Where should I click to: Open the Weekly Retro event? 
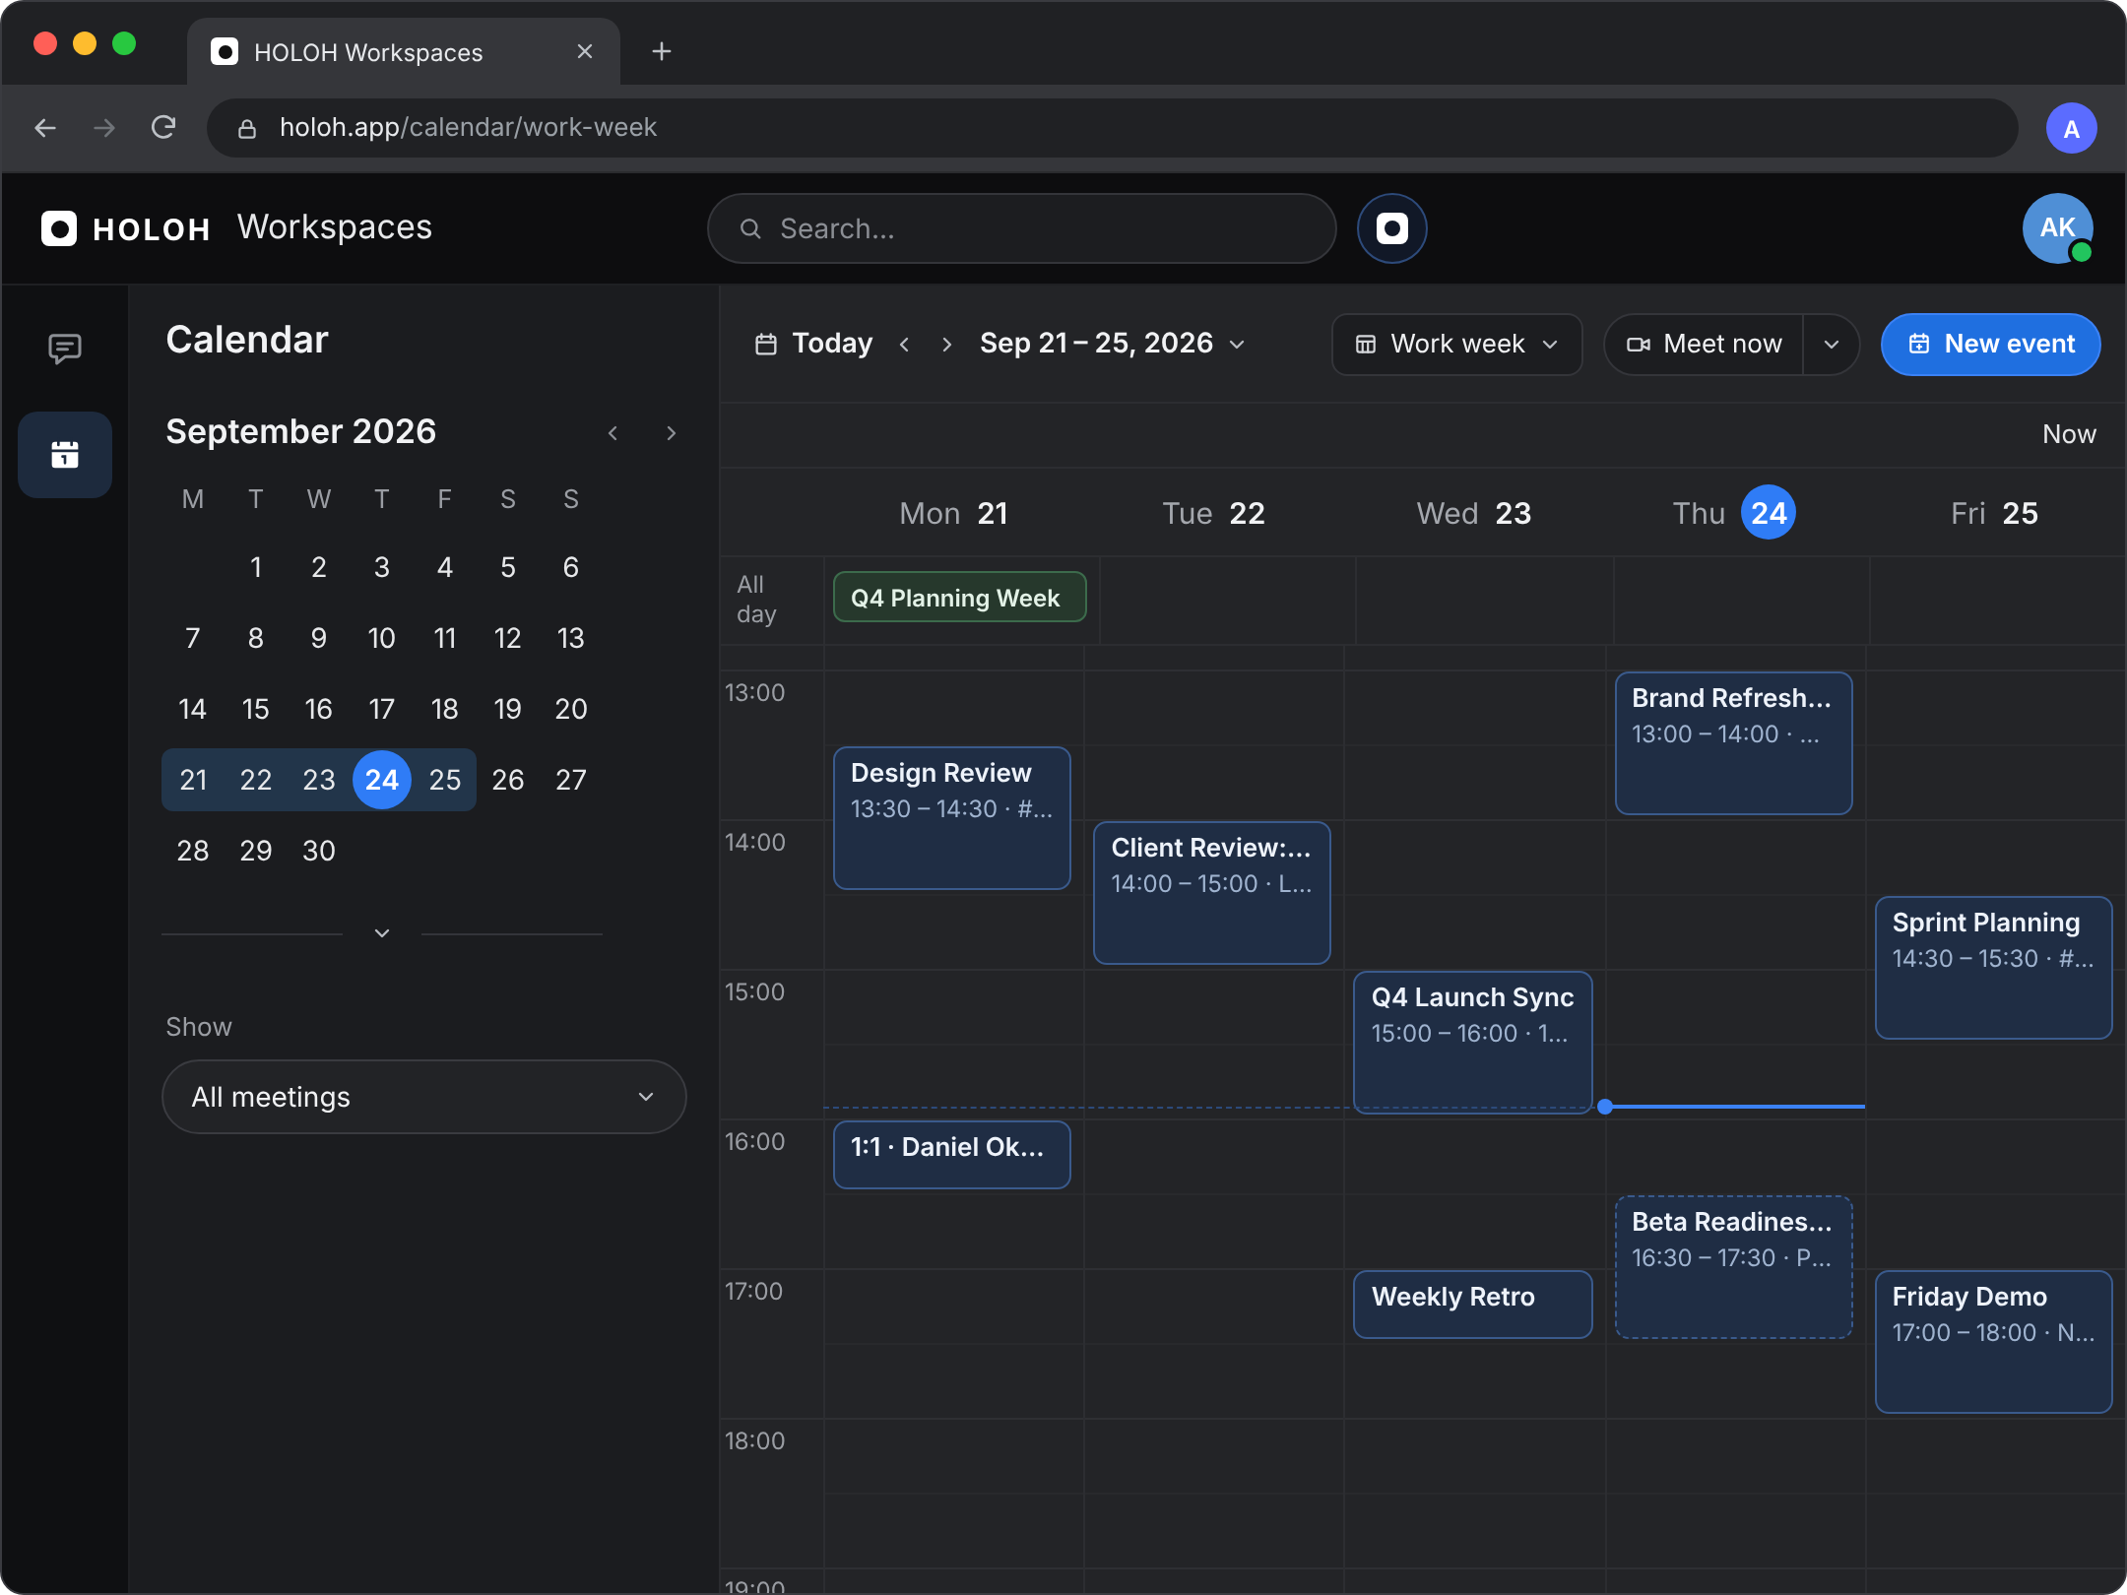click(x=1473, y=1305)
